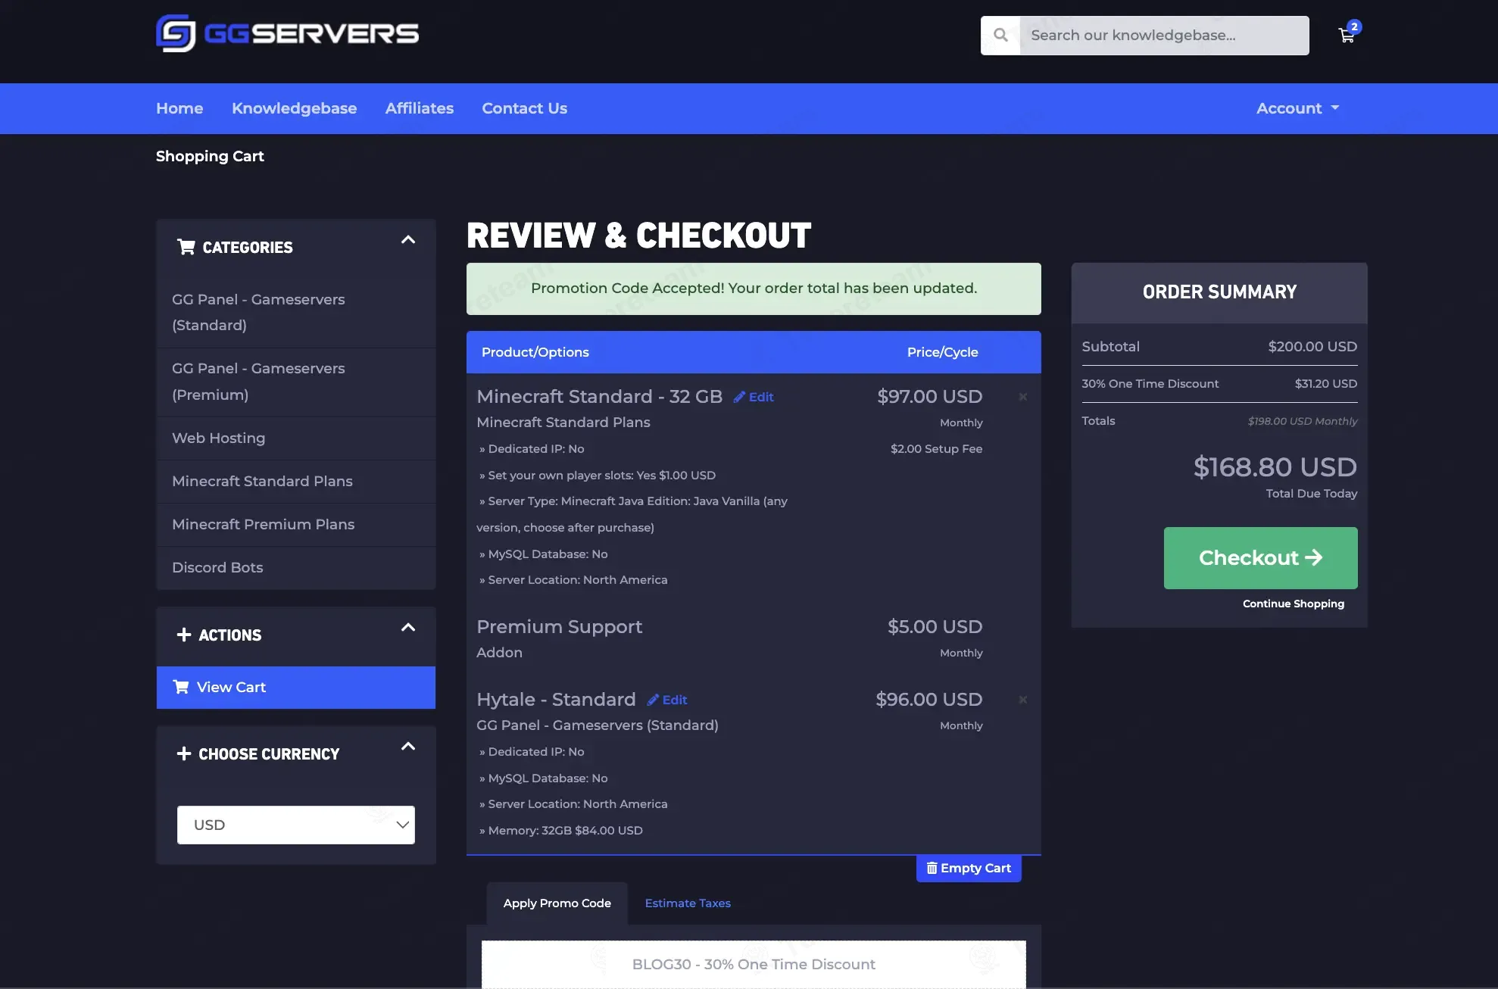Go to Home in navigation bar

[x=179, y=108]
